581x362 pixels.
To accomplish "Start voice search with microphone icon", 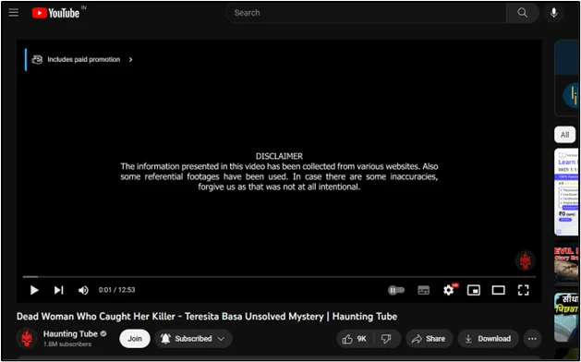I will click(554, 13).
